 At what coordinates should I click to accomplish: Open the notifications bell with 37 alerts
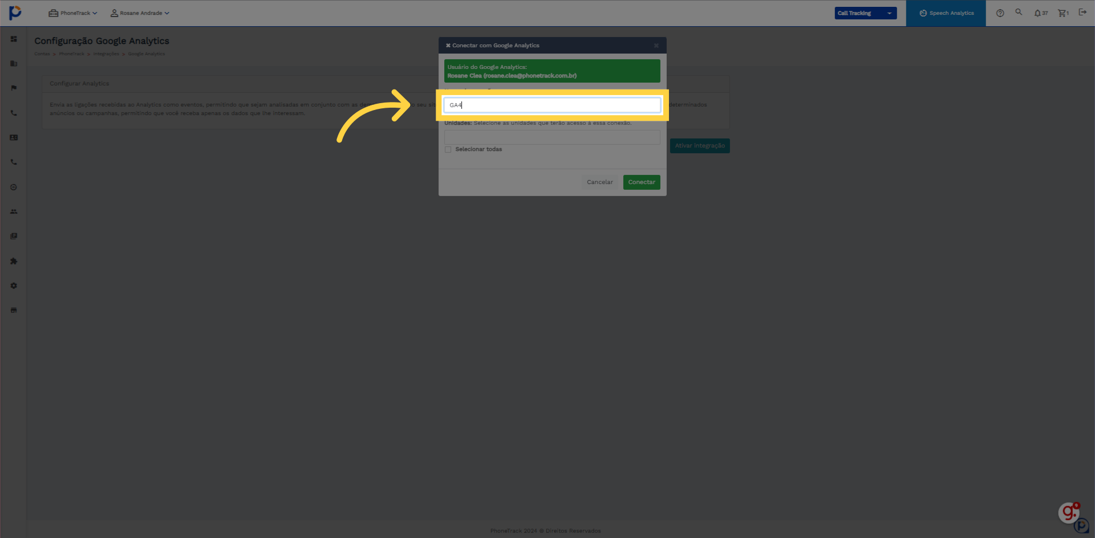(1041, 13)
